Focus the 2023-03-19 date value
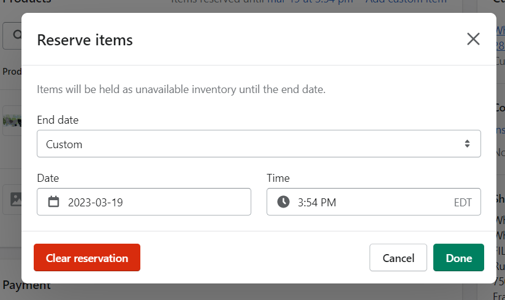The height and width of the screenshot is (300, 505). click(96, 202)
